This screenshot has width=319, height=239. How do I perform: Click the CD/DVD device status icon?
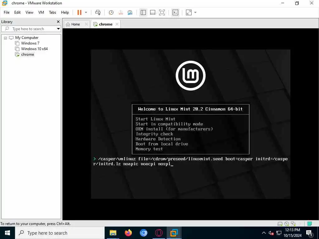point(287,224)
